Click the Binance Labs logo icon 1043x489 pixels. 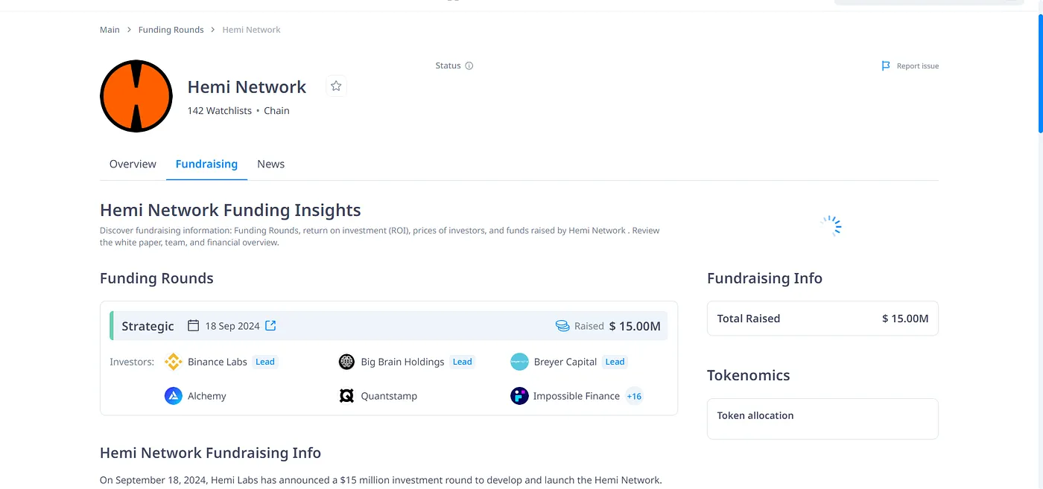[x=173, y=362]
